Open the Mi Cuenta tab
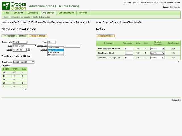 [x=18, y=13]
